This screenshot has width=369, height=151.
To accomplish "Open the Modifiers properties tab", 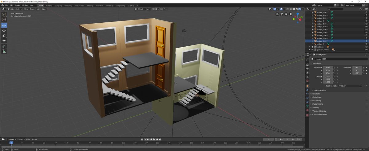I will [x=307, y=90].
